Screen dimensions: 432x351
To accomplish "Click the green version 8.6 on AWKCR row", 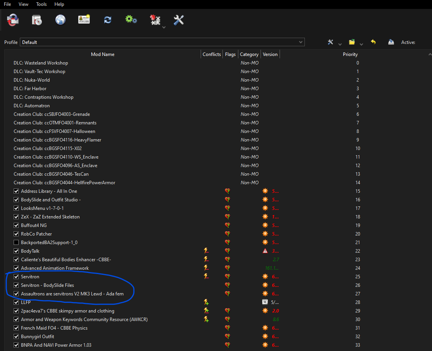I will (276, 319).
